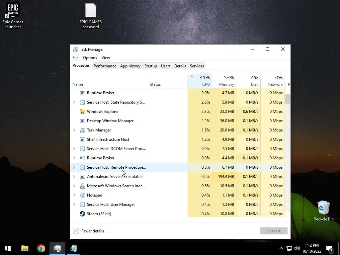
Task: Expand Antimalware Service Executable row
Action: (x=74, y=177)
